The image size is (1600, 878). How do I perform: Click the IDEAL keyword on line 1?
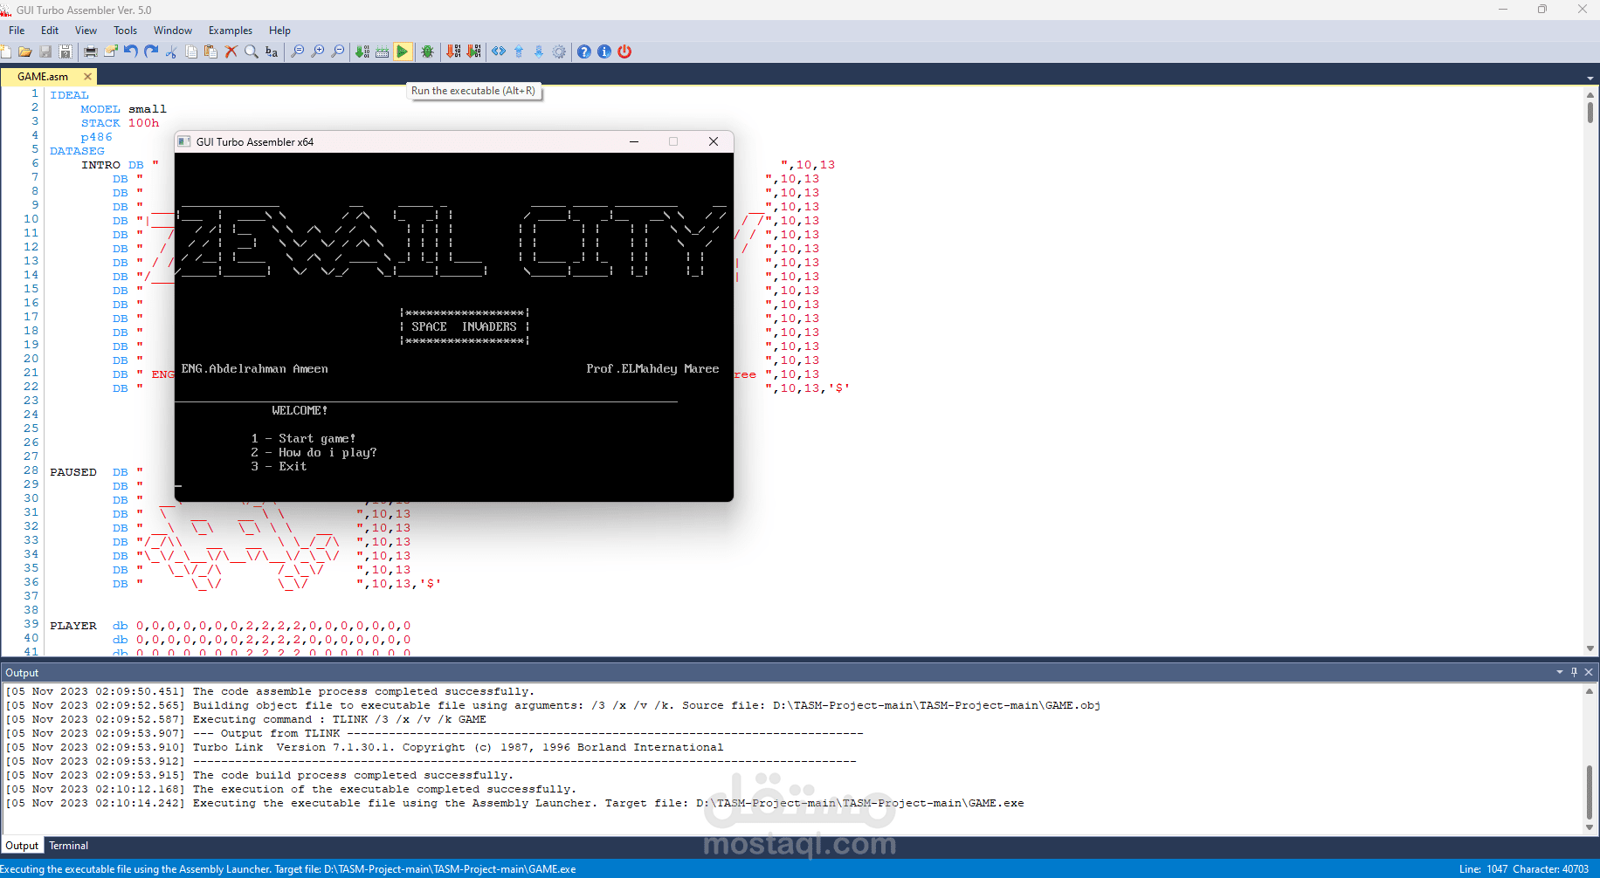pos(69,95)
